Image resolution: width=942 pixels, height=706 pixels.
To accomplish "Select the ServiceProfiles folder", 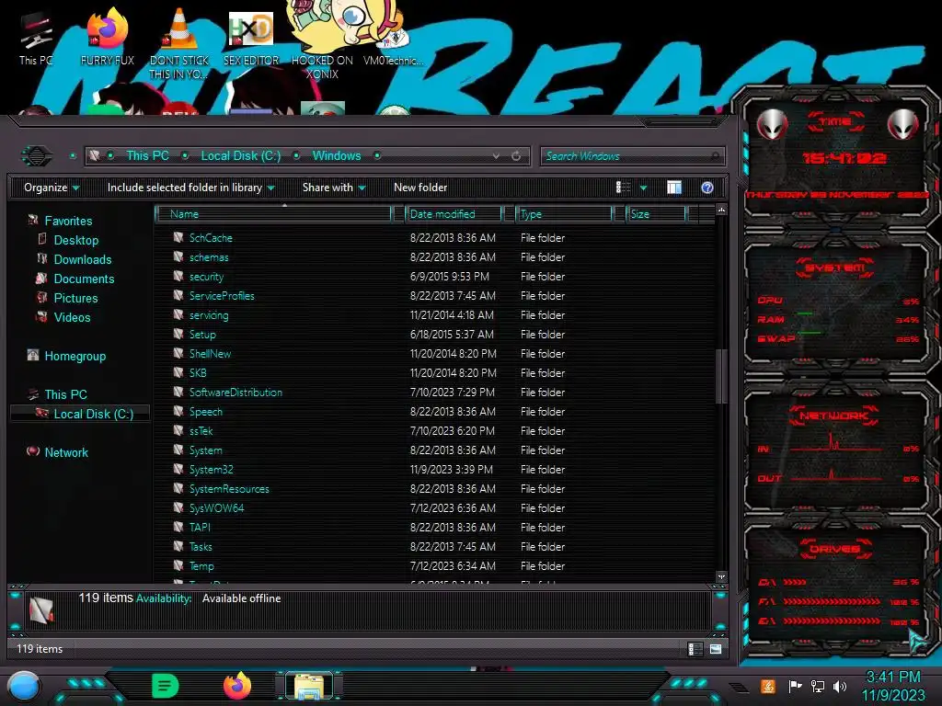I will [x=222, y=296].
